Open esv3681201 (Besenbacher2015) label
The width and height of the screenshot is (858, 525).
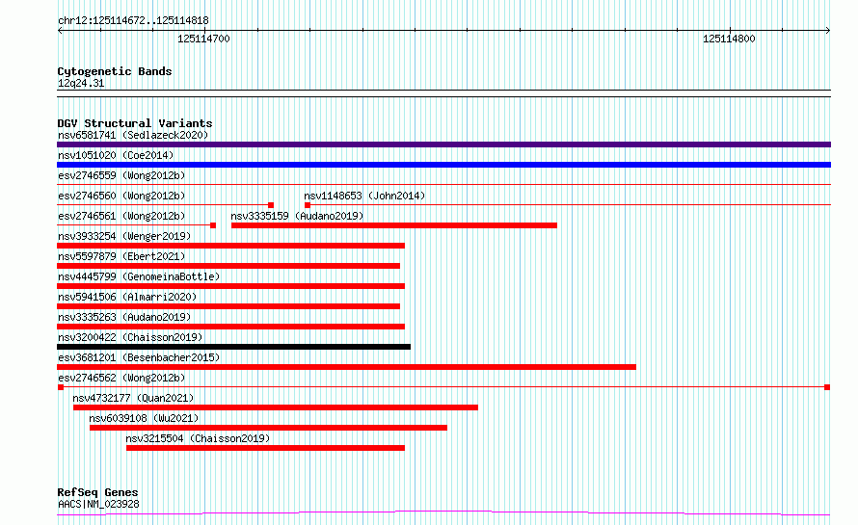[x=139, y=357]
